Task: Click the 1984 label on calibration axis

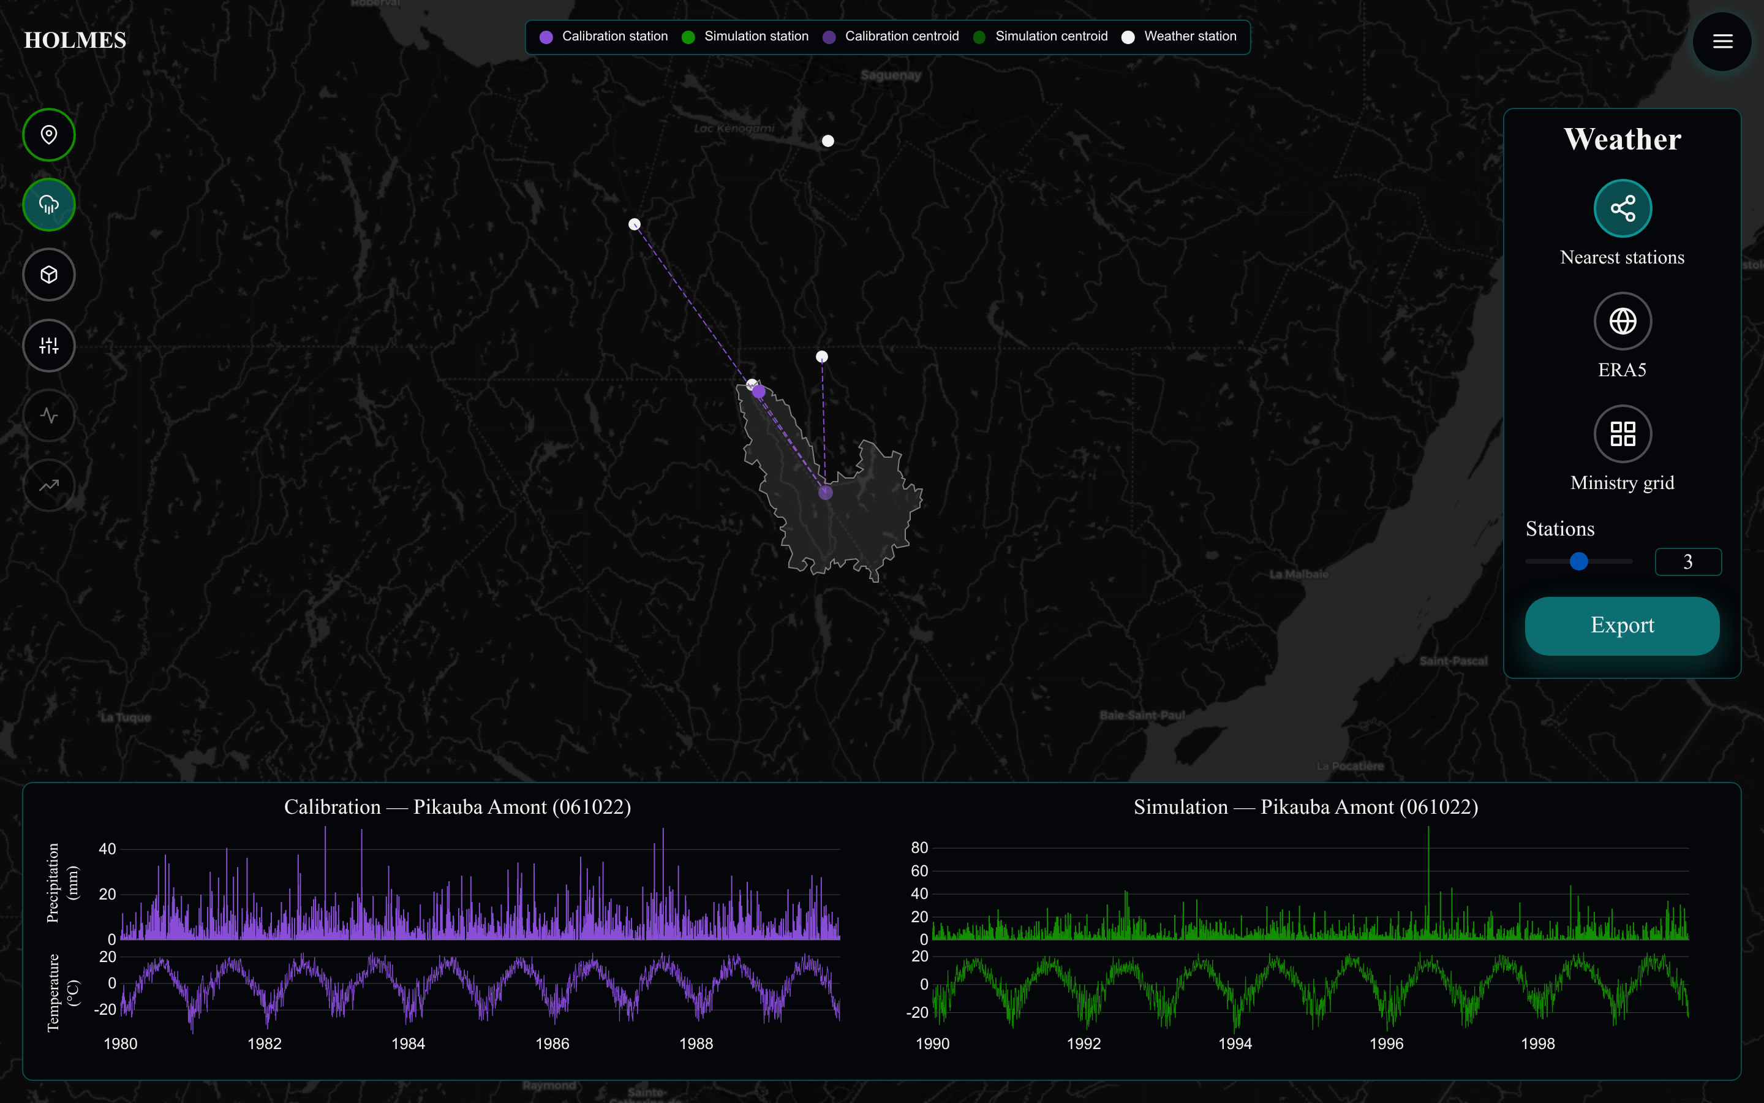Action: tap(408, 1044)
